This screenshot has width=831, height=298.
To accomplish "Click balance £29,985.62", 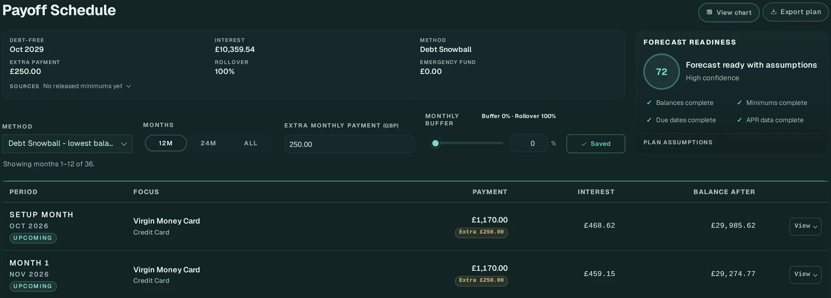I will click(733, 225).
